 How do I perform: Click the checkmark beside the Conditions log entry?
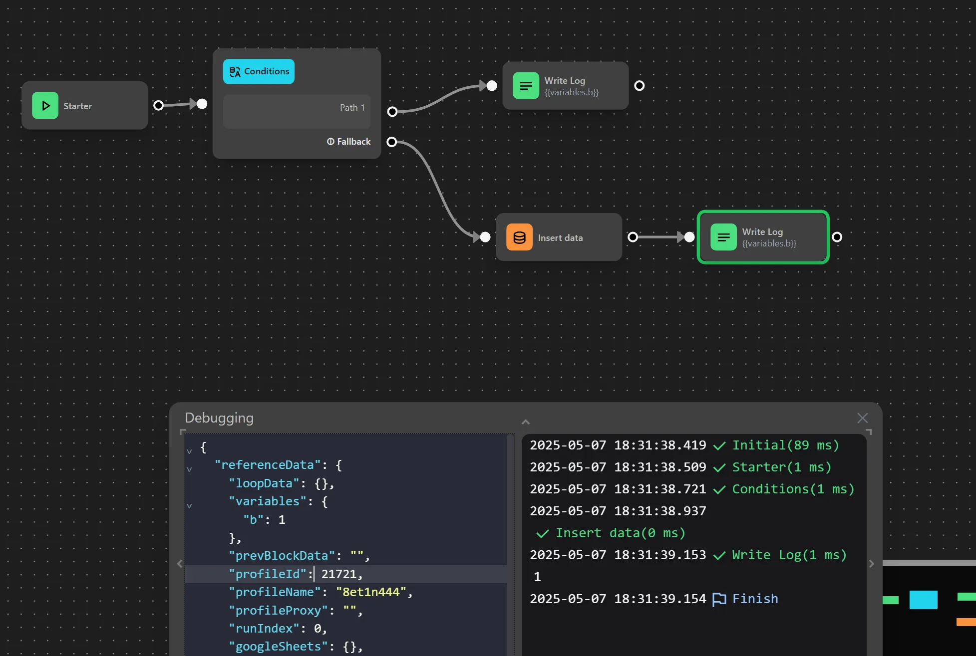[x=719, y=489]
